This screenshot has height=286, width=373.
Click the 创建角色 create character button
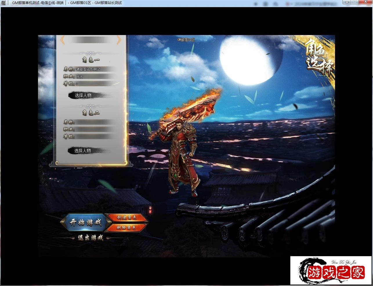pos(127,218)
